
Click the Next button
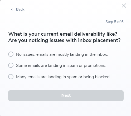pos(66,96)
